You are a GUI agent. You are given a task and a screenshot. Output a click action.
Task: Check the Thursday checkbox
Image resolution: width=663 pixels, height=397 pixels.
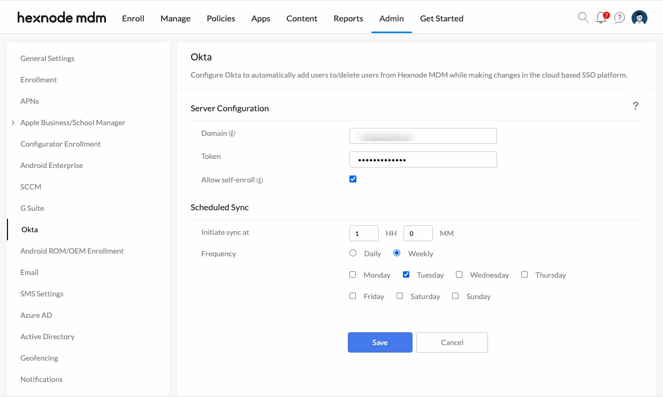[524, 274]
